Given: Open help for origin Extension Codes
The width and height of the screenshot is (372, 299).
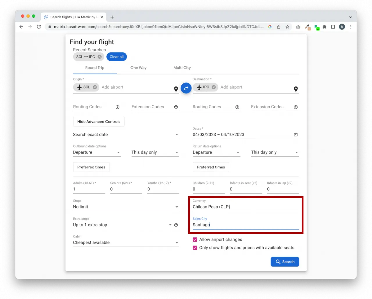Looking at the screenshot, I should click(176, 107).
